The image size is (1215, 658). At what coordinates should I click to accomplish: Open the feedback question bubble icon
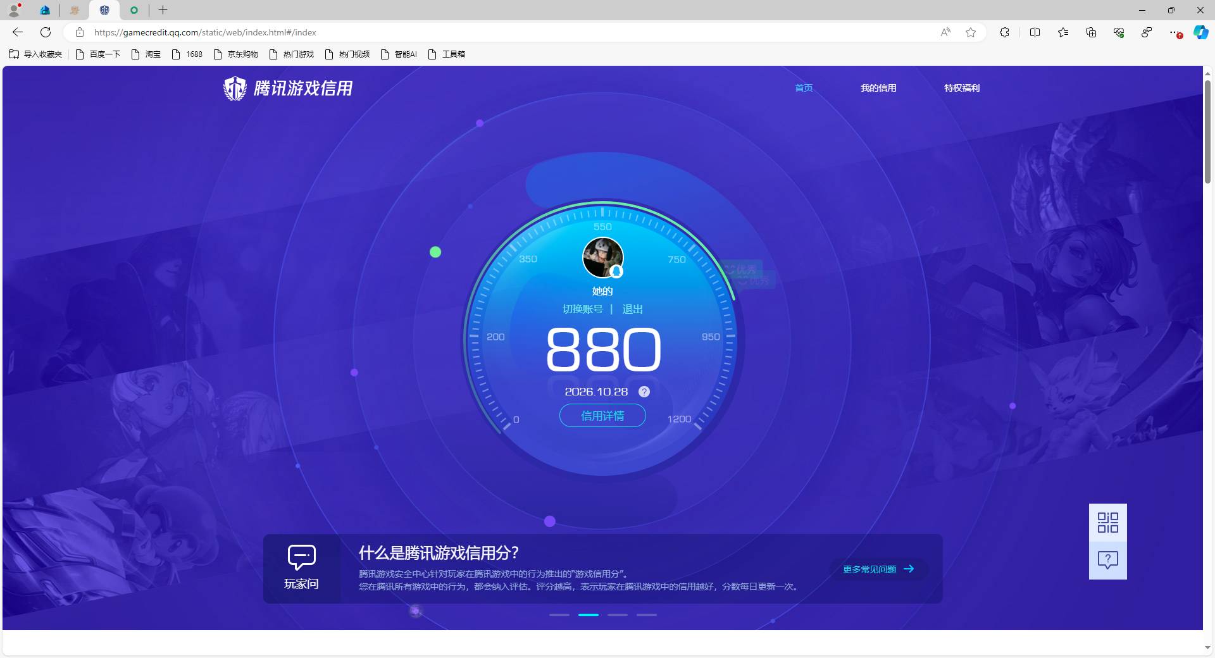click(x=1107, y=560)
